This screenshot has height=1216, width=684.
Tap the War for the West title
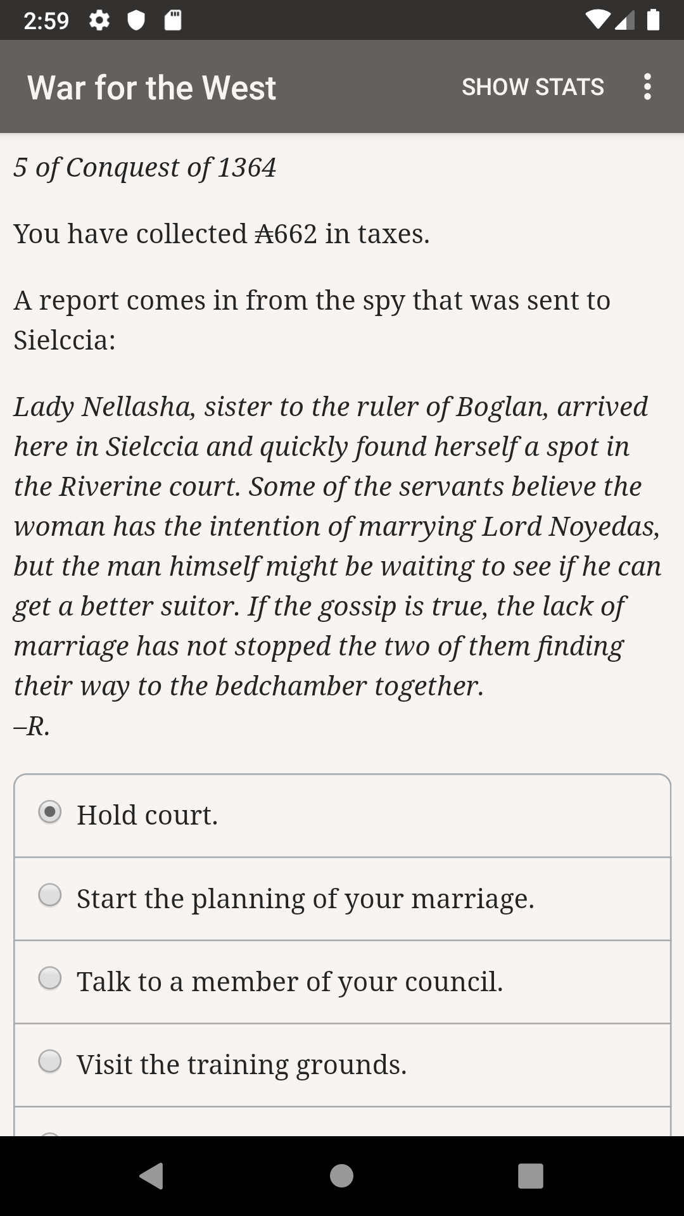[x=151, y=87]
